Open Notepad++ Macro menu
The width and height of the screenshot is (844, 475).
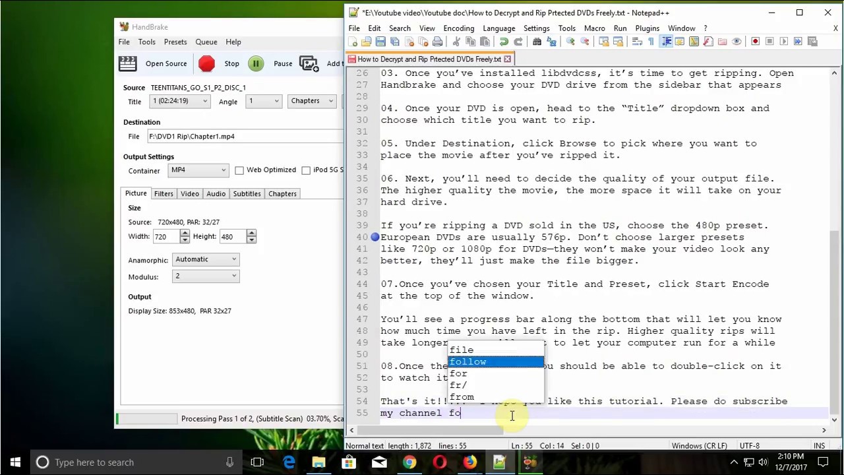pos(594,28)
